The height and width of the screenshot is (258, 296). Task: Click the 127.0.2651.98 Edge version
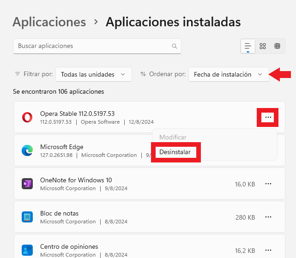point(56,155)
